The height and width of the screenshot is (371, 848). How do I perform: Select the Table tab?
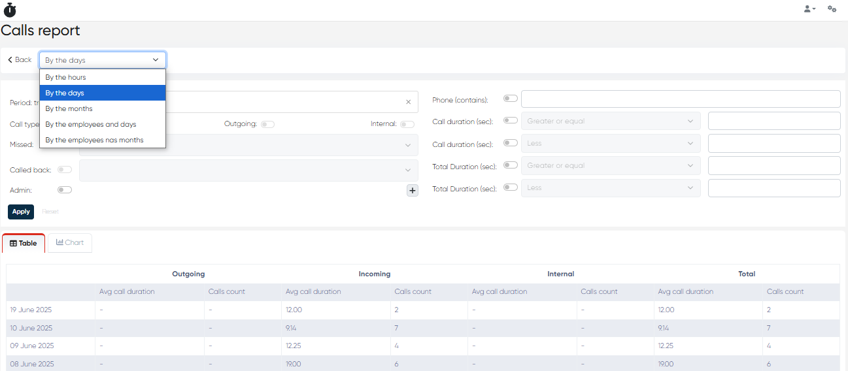coord(24,244)
